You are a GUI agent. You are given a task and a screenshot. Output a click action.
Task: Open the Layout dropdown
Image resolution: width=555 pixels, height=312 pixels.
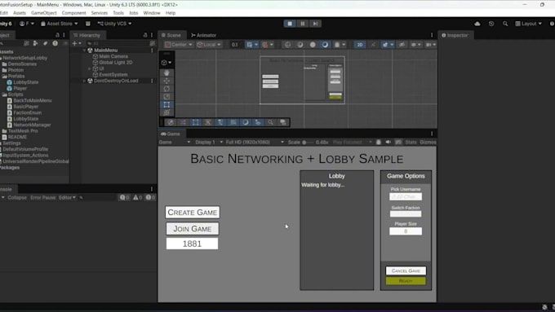[528, 24]
